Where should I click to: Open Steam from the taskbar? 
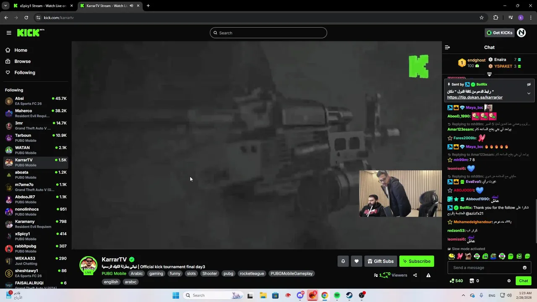349,295
